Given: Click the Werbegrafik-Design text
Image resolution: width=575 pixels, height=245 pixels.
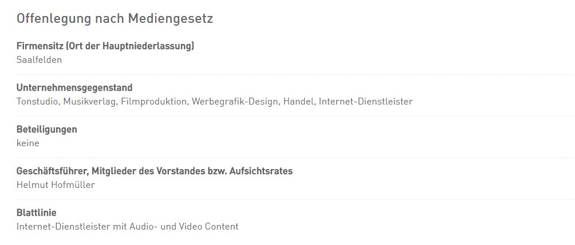Looking at the screenshot, I should pos(235,102).
